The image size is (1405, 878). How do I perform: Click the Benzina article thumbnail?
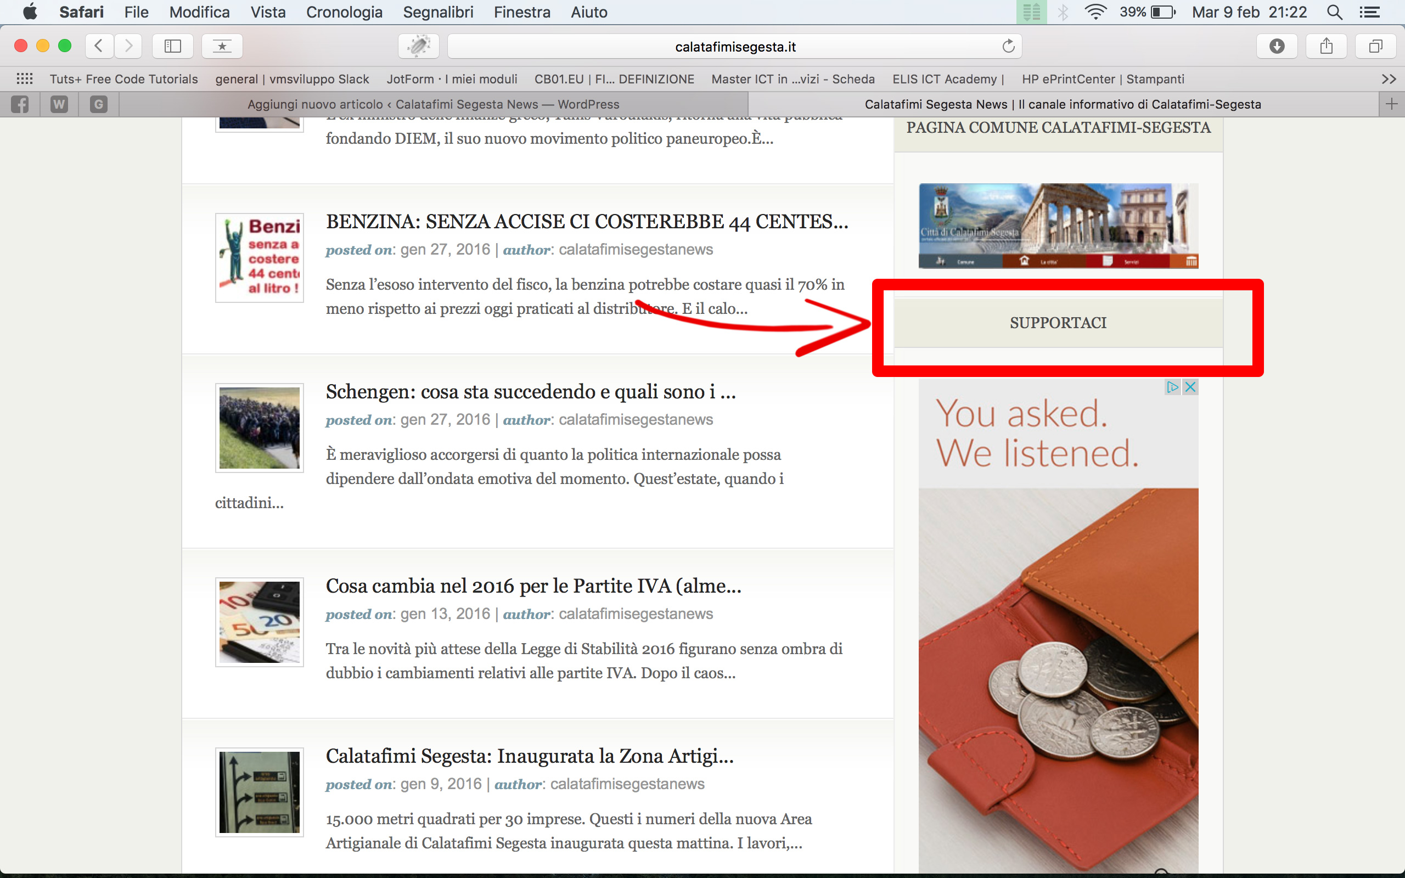click(x=260, y=258)
